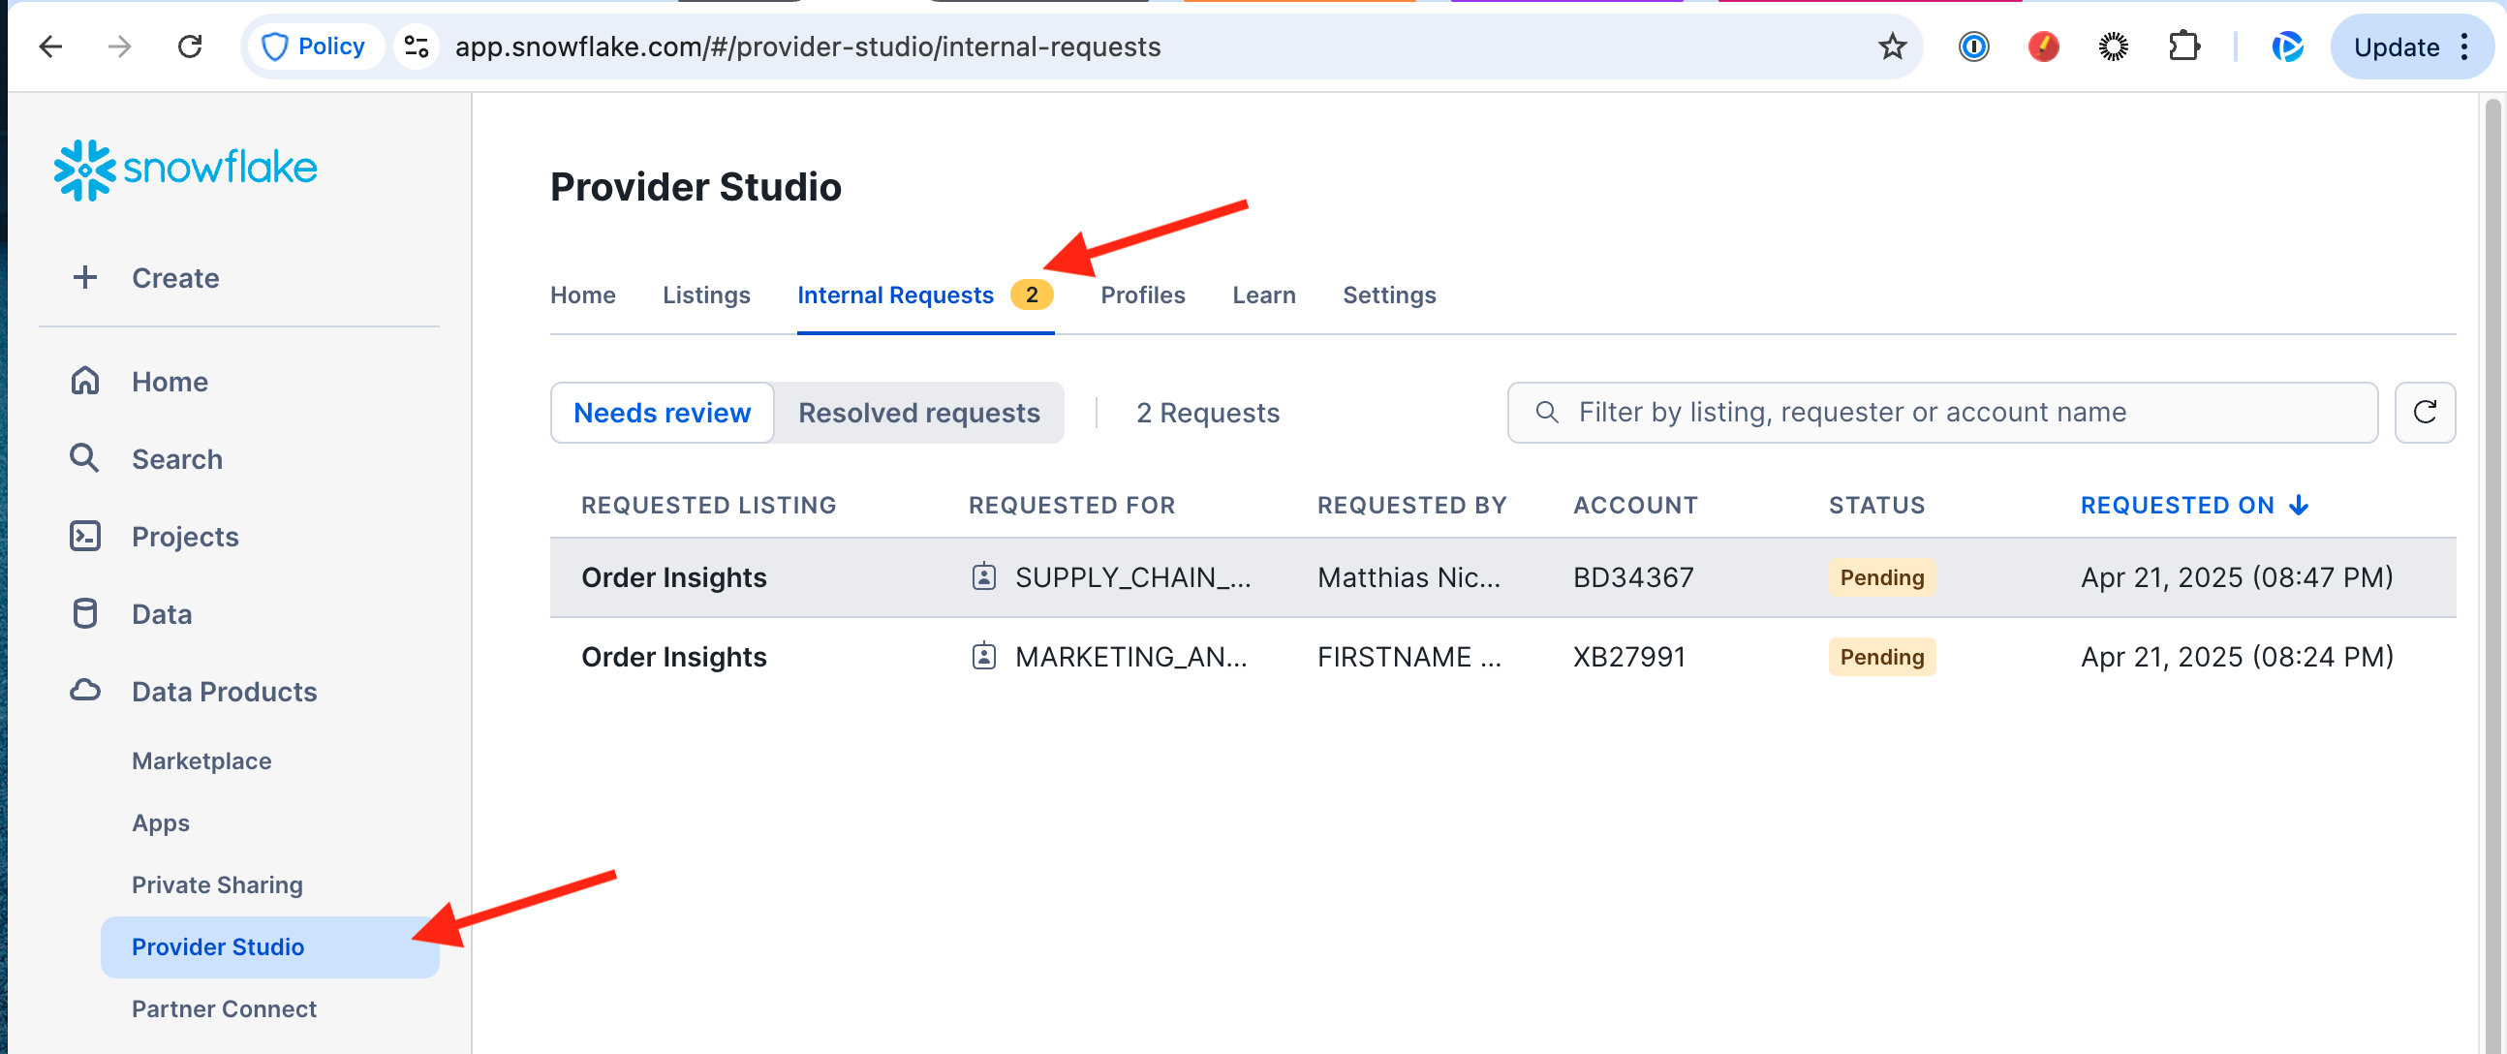Click the Matthias Nic... requester cell

pyautogui.click(x=1408, y=577)
